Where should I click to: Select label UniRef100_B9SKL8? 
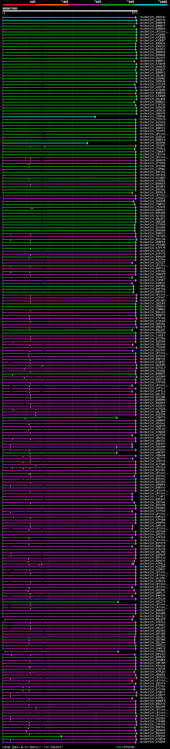[x=152, y=193]
